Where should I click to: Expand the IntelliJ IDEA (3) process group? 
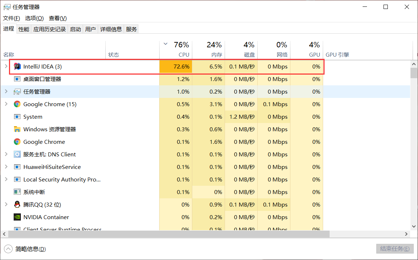click(6, 66)
